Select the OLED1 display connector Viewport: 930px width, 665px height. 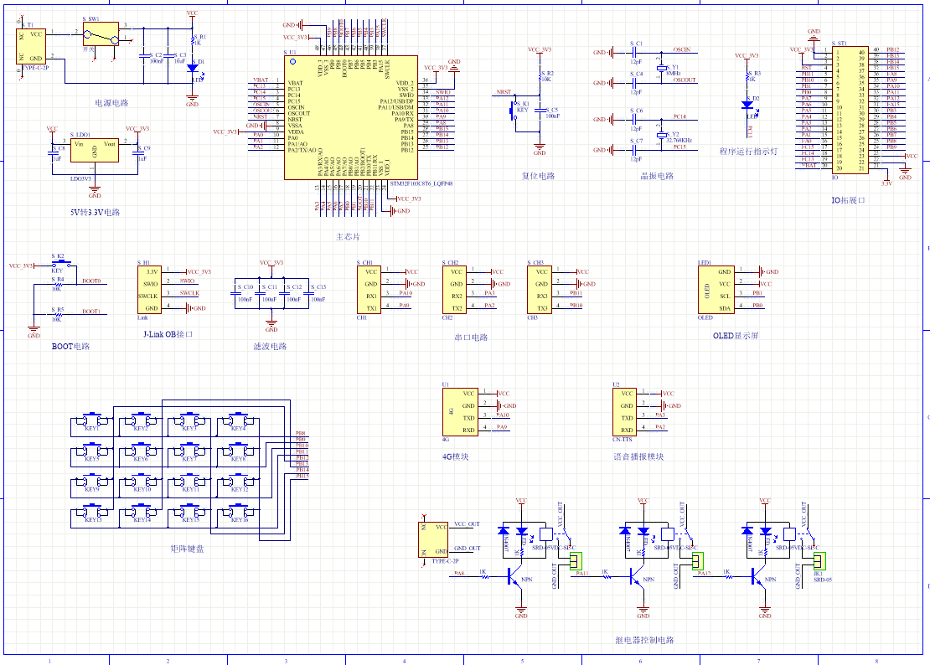pos(716,290)
